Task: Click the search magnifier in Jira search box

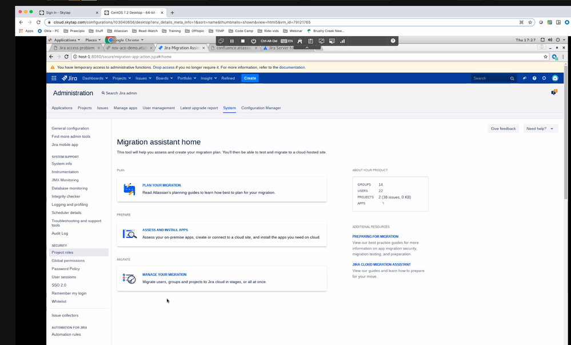Action: coord(512,78)
